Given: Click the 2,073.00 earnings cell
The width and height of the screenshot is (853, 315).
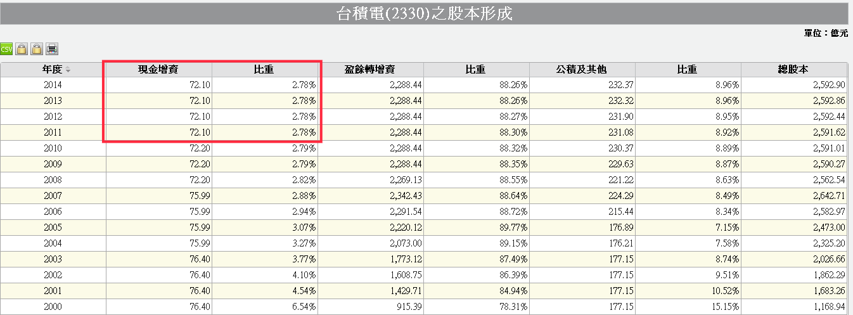Looking at the screenshot, I should pos(371,243).
